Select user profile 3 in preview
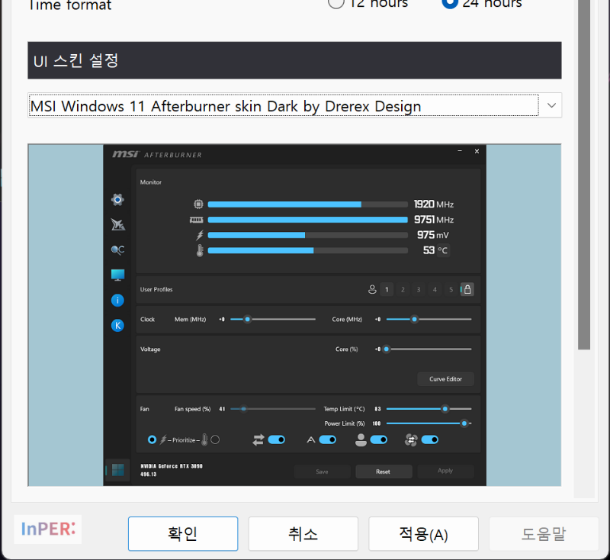 [419, 289]
